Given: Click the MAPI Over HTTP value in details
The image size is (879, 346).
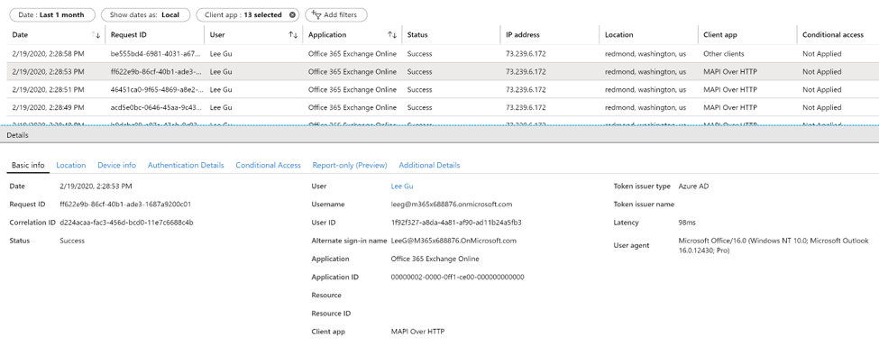Looking at the screenshot, I should pyautogui.click(x=417, y=332).
